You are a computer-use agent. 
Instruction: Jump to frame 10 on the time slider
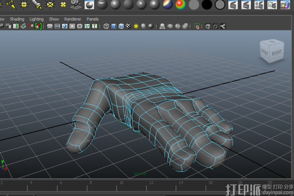pos(122,183)
